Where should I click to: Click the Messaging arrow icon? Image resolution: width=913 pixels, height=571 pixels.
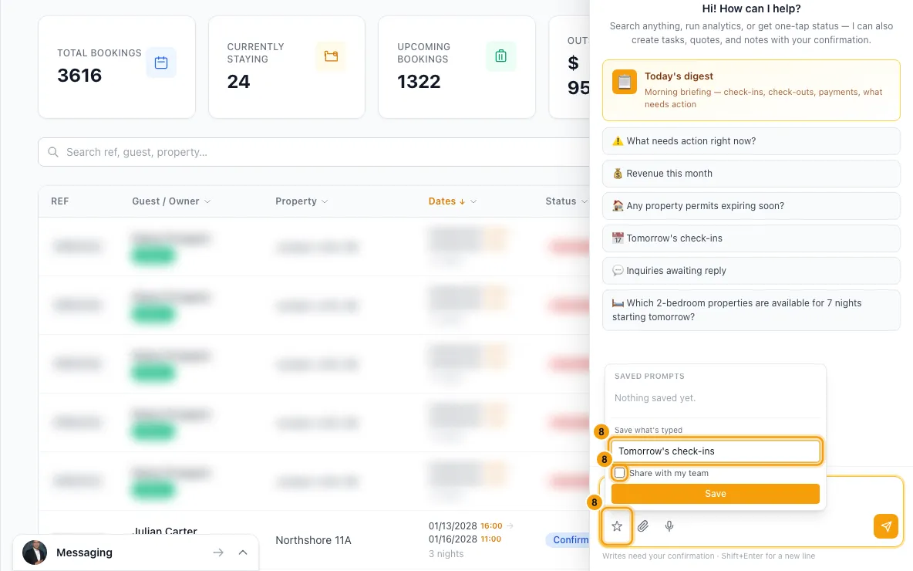click(218, 552)
